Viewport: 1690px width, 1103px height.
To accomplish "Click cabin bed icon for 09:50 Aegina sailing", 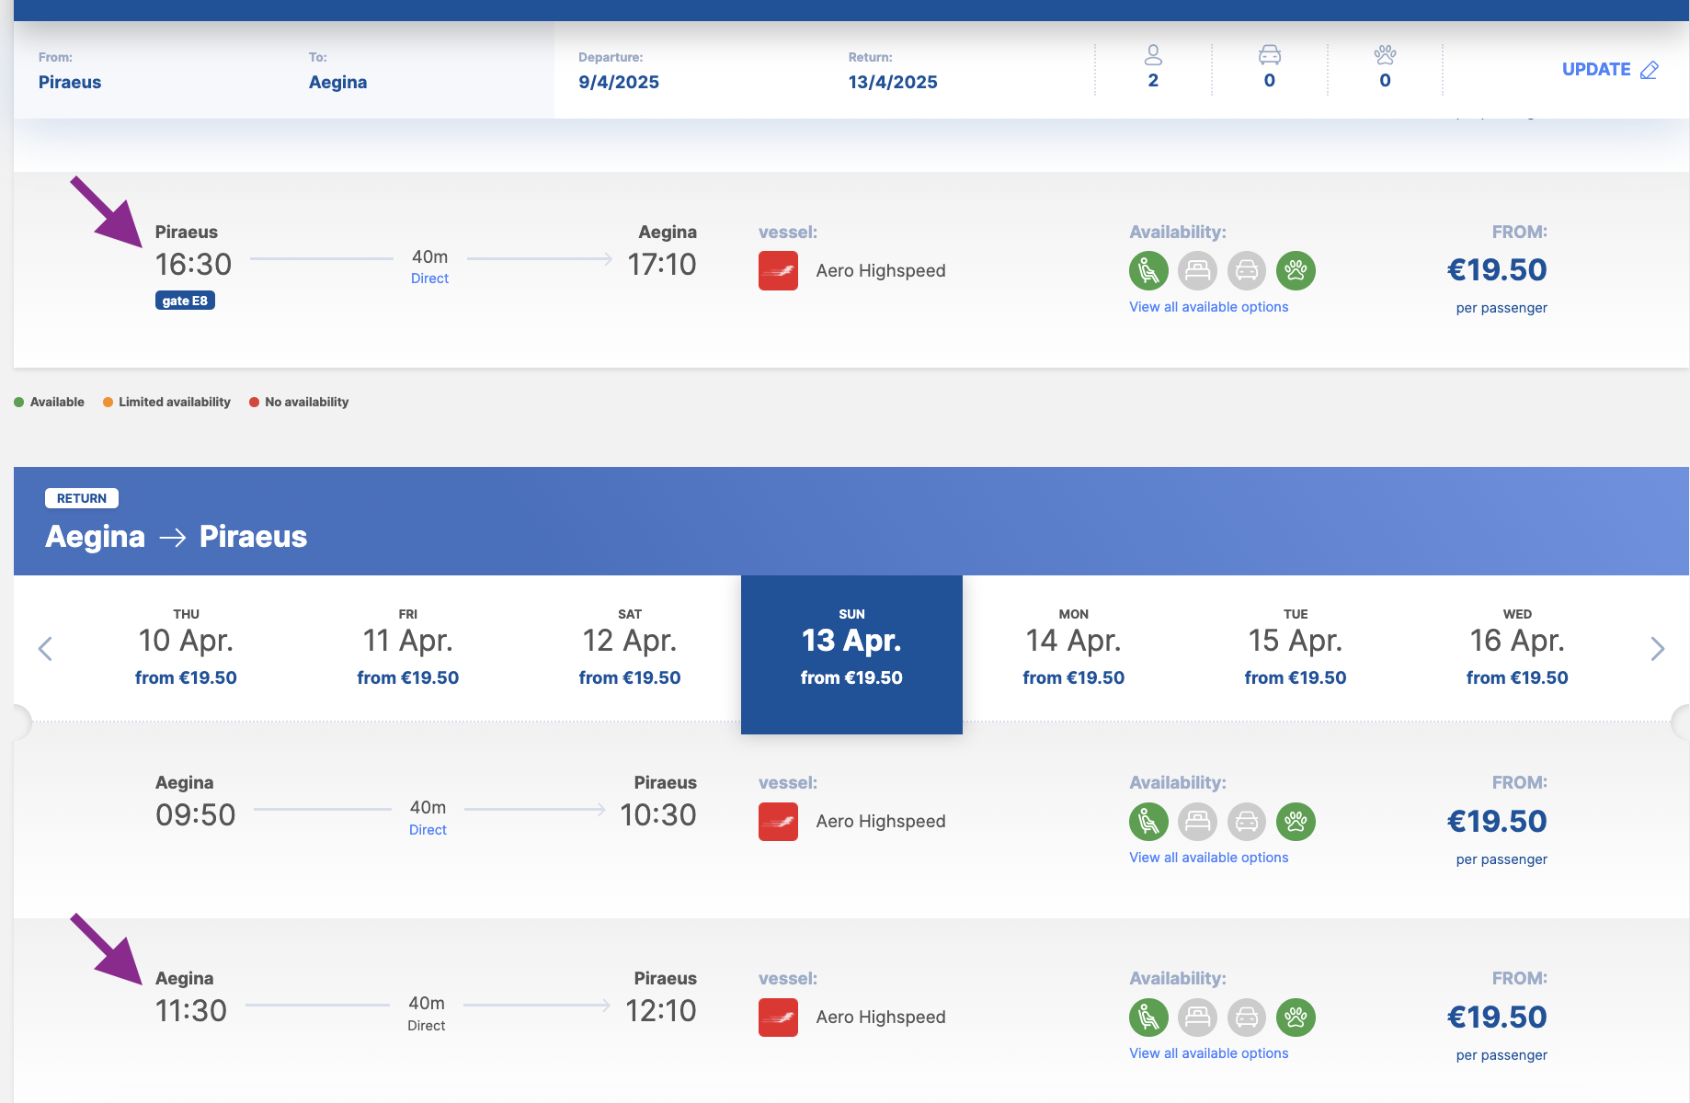I will (1197, 822).
